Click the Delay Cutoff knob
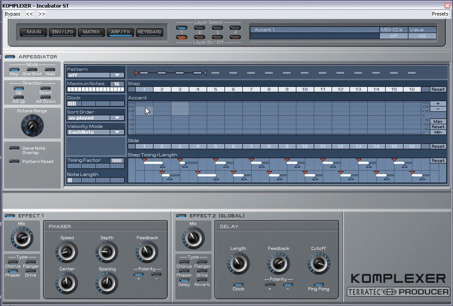Viewport: 453px width, 306px height. tap(319, 263)
